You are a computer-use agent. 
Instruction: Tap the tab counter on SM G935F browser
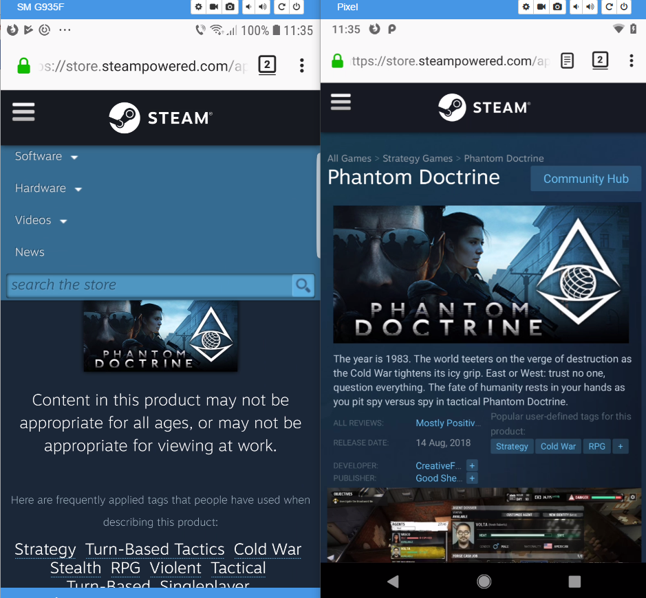267,65
